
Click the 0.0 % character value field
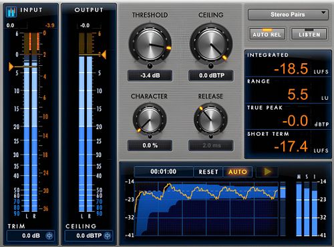(150, 145)
